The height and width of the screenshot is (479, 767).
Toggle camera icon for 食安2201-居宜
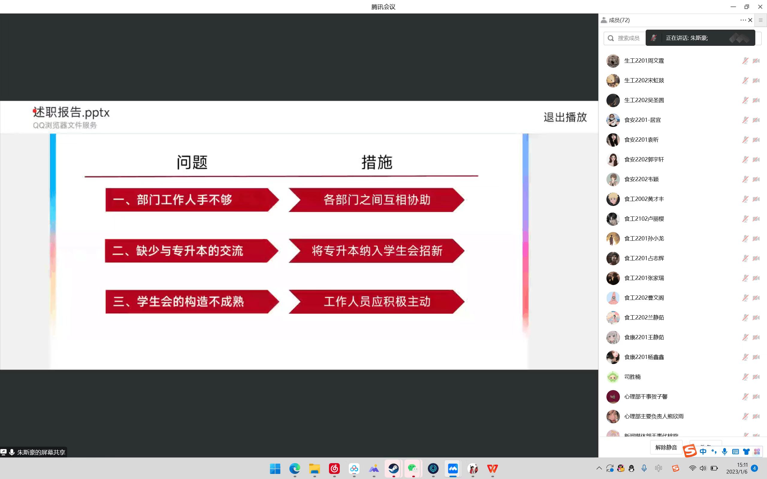(x=756, y=120)
